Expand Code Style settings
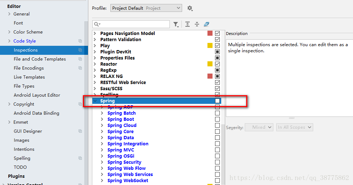353x185 pixels. coord(9,41)
